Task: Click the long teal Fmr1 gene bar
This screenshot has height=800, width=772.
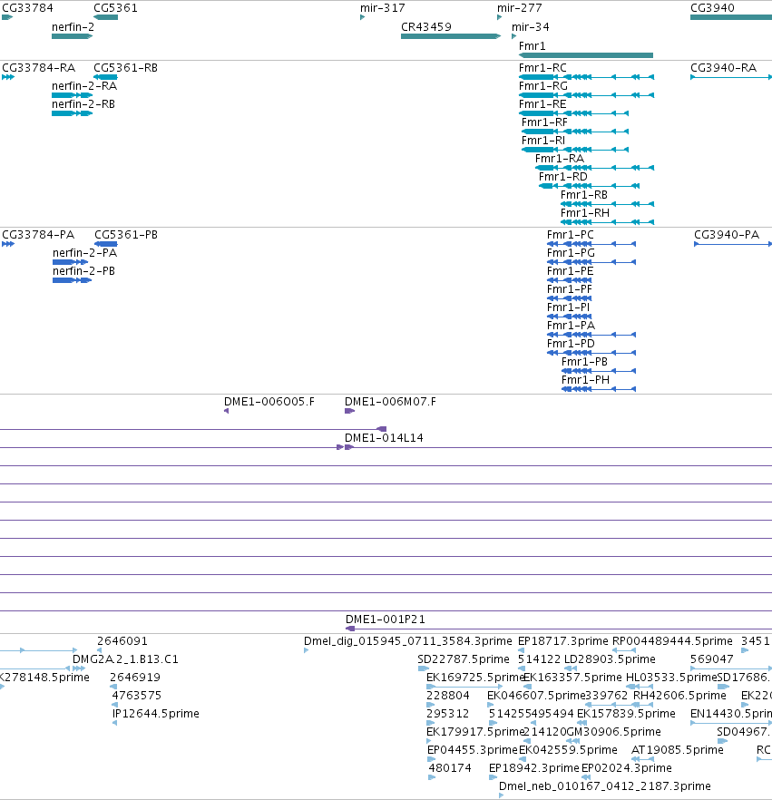Action: click(x=586, y=55)
